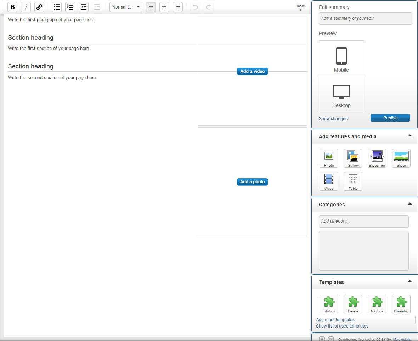The height and width of the screenshot is (341, 418).
Task: Click the Add category input field
Action: pos(363,221)
